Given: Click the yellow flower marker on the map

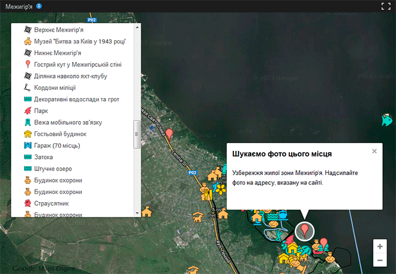Looking at the screenshot, I should coord(220,189).
